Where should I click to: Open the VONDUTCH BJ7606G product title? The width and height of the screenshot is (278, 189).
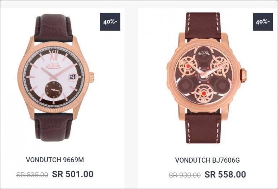207,160
